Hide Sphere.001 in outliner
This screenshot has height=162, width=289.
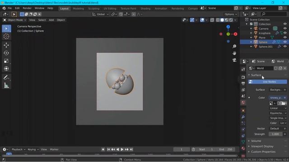(285, 46)
